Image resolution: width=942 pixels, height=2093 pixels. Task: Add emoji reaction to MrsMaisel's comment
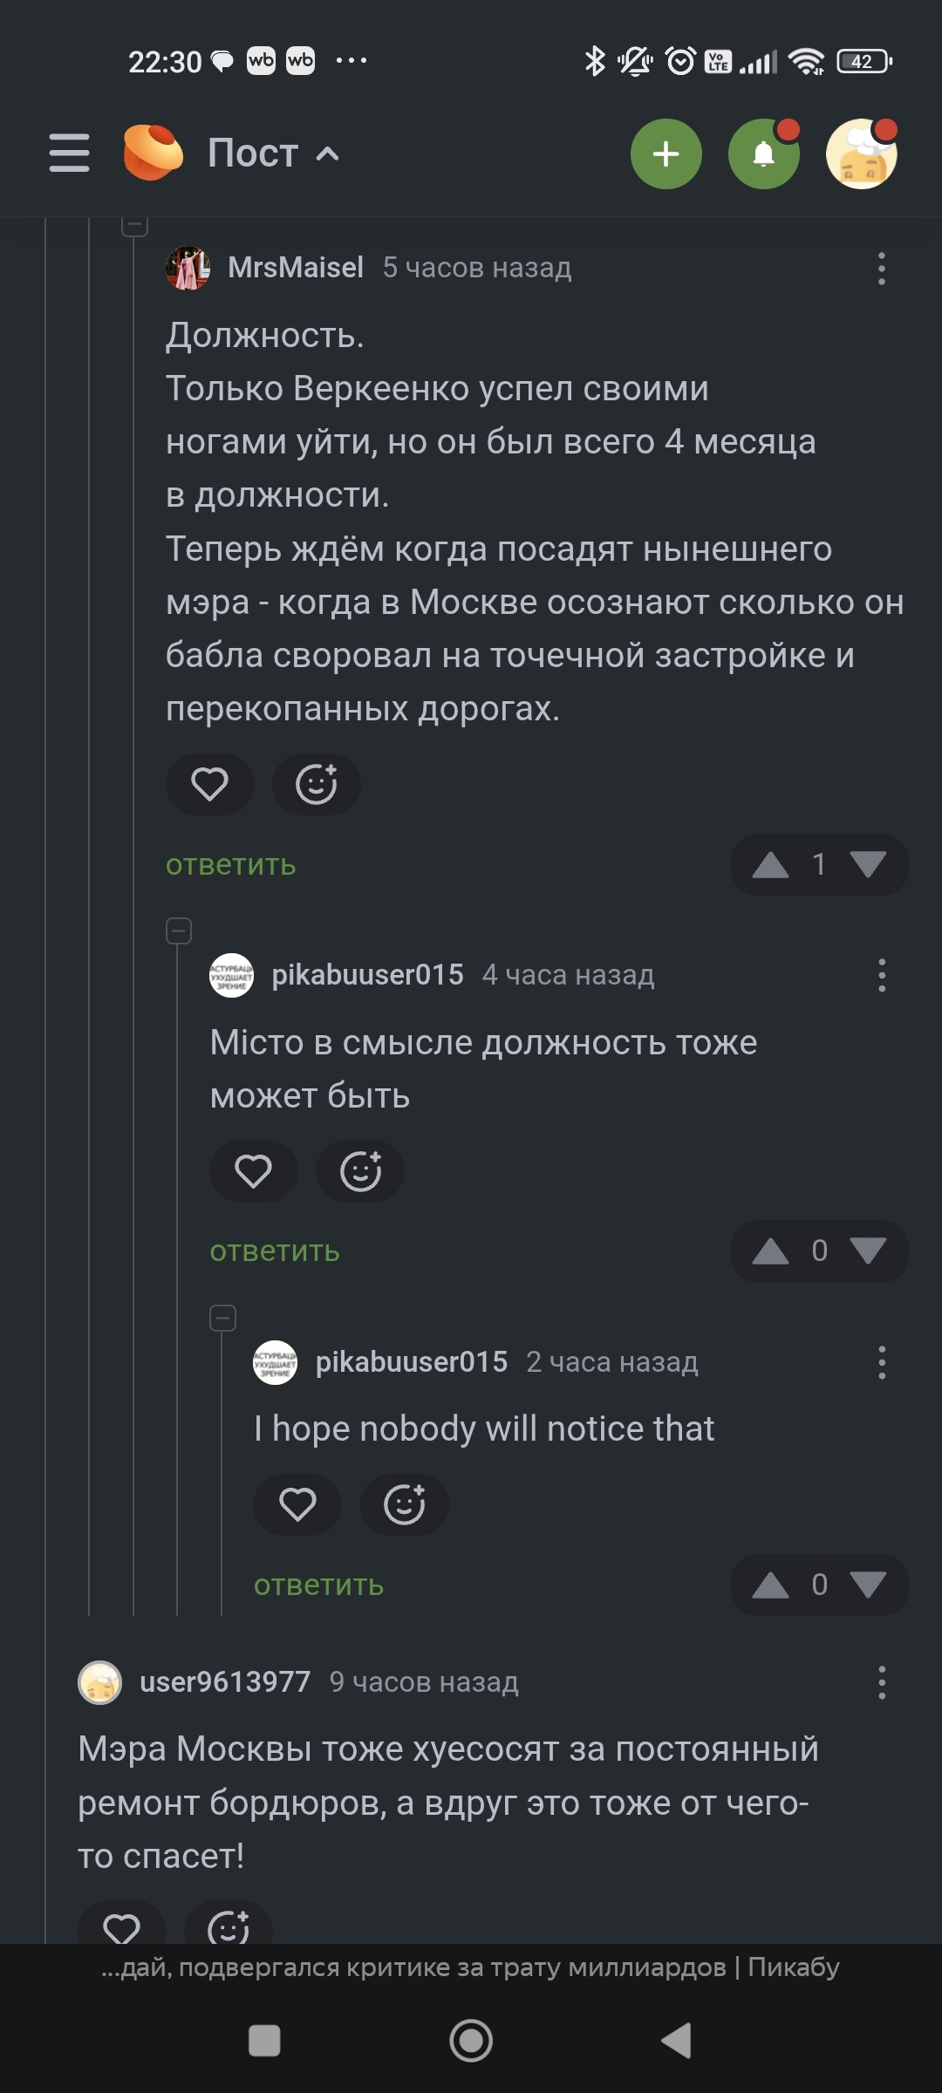(x=317, y=784)
